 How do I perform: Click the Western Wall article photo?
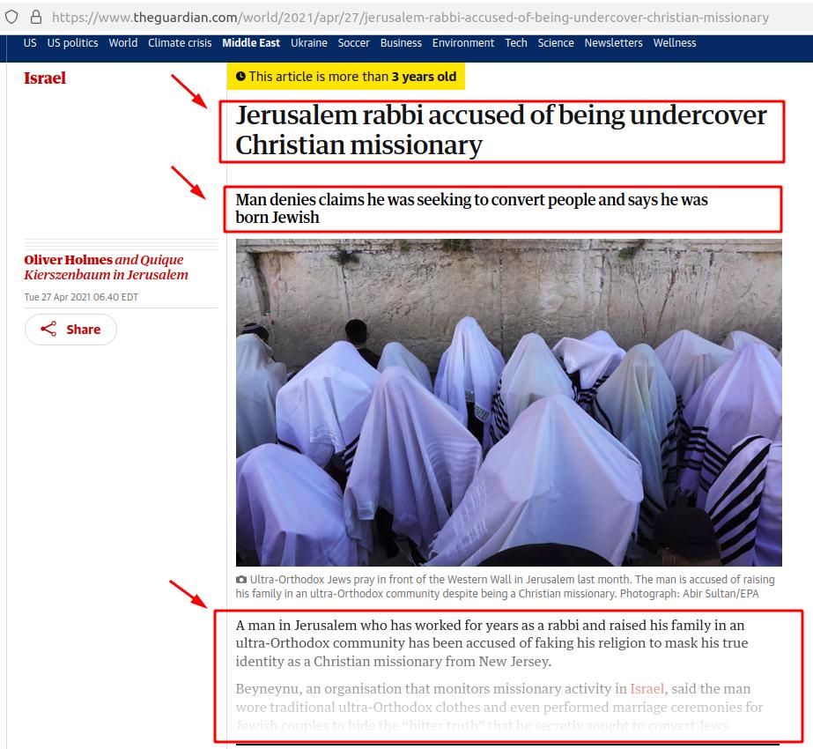(x=508, y=403)
